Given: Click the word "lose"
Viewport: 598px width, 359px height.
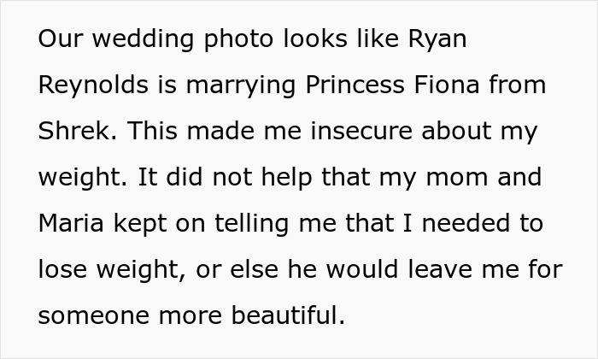Looking at the screenshot, I should point(62,270).
